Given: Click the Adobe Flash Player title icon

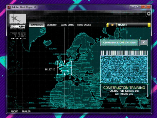Looking at the screenshot, I should [x=9, y=7].
